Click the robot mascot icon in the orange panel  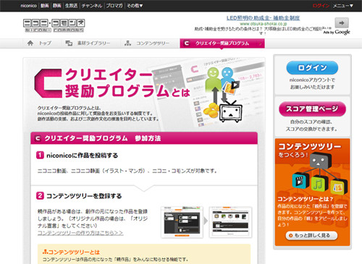tap(320, 160)
